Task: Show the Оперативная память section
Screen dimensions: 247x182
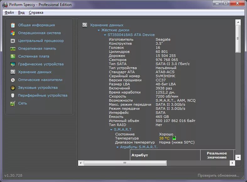Action: tap(37, 49)
